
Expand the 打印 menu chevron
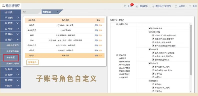click(18, 80)
